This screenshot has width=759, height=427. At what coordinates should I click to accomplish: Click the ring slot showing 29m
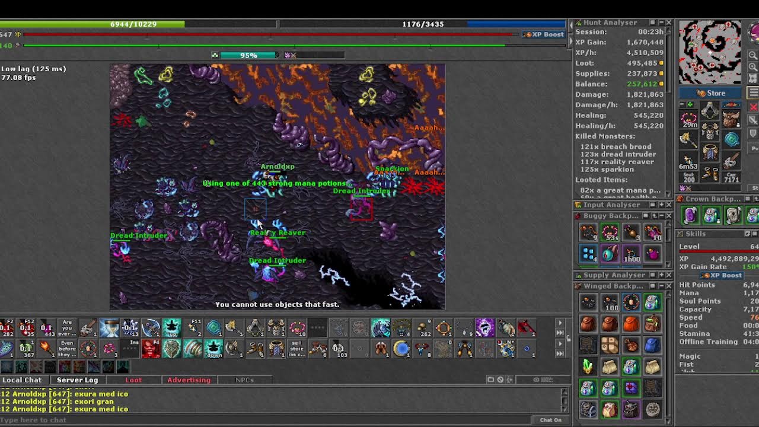click(688, 117)
